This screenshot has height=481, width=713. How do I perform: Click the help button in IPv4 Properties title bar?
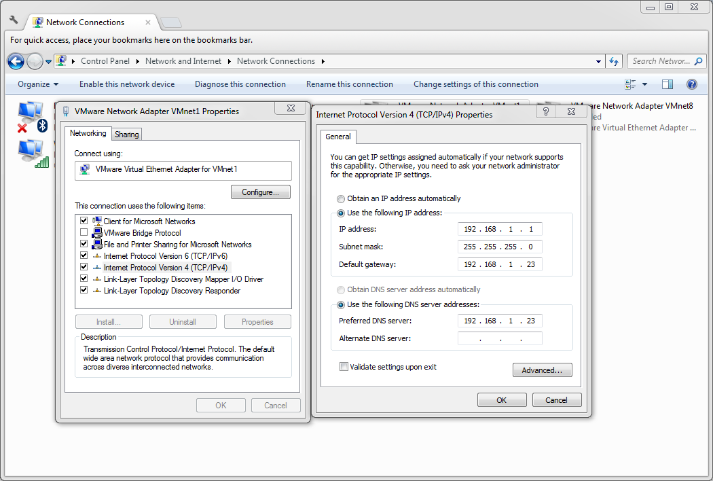pyautogui.click(x=546, y=111)
